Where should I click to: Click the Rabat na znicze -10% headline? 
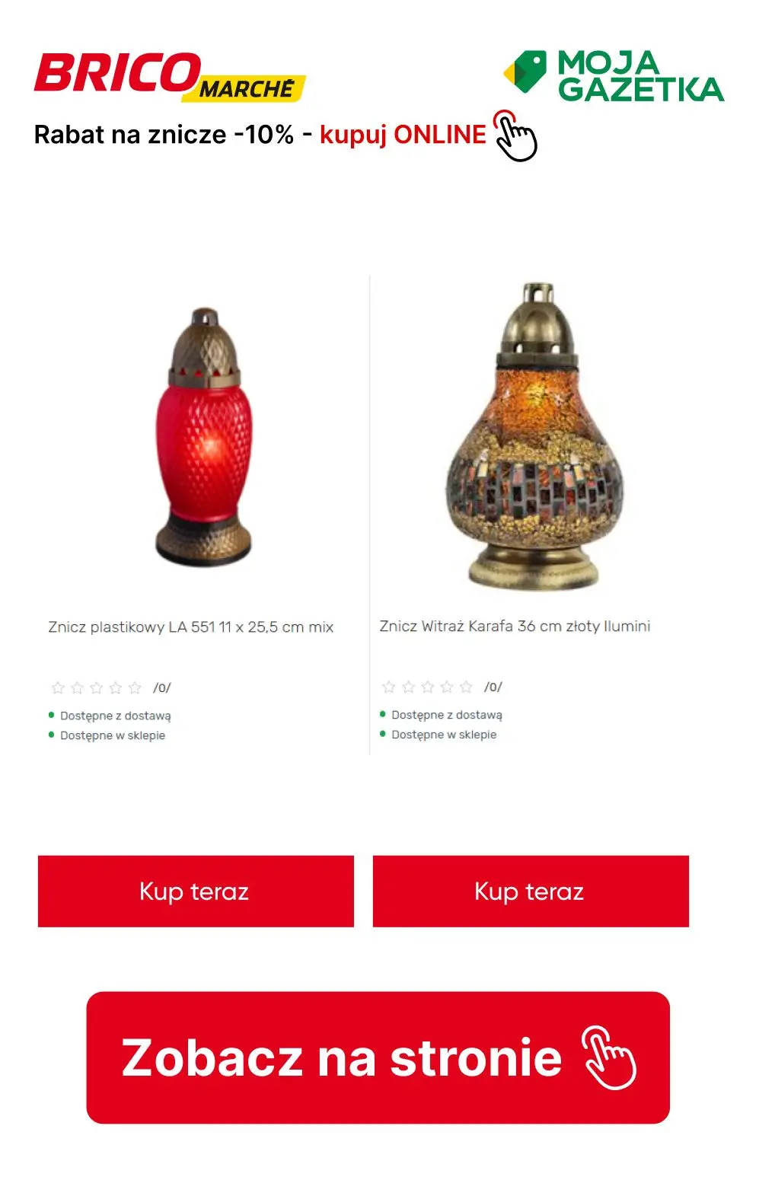pos(164,135)
